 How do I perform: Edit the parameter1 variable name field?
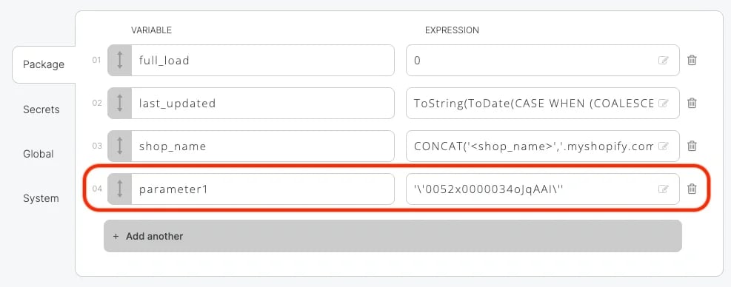point(263,189)
